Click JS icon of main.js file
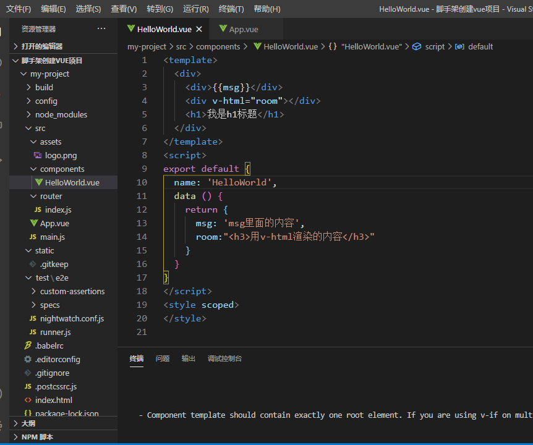This screenshot has height=445, width=533. point(33,237)
